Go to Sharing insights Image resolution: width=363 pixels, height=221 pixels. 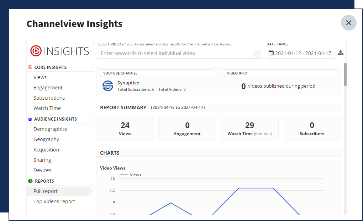(42, 160)
